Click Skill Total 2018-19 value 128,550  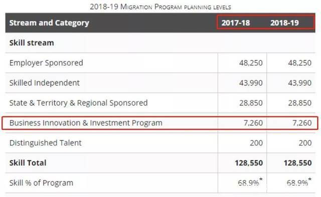click(x=297, y=163)
